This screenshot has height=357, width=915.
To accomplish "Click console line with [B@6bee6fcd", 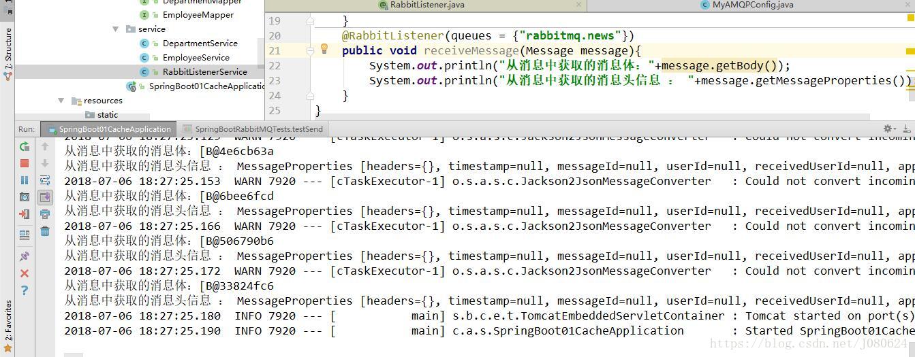I will pos(169,196).
